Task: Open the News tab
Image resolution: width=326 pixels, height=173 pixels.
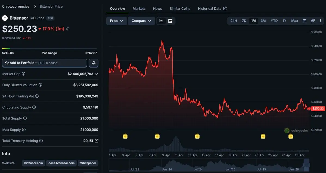Action: pos(158,8)
